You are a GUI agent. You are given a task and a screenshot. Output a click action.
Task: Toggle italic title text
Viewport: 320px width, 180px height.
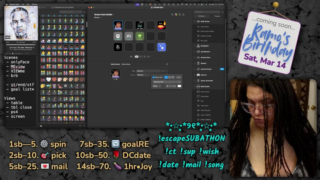click(x=171, y=86)
